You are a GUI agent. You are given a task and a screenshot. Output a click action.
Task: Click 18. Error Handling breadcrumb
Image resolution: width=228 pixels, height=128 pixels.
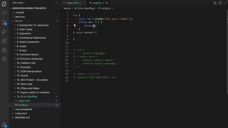84,9
